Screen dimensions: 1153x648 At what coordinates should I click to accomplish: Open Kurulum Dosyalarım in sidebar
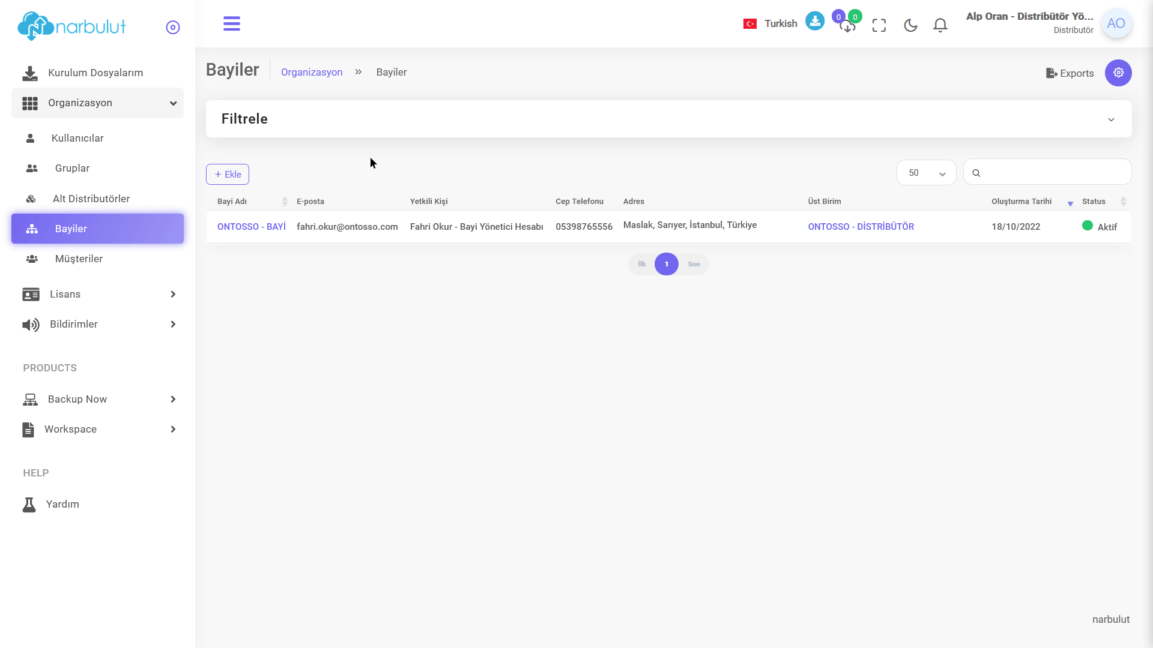click(97, 73)
